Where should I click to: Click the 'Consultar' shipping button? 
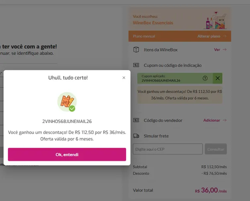pos(216,149)
